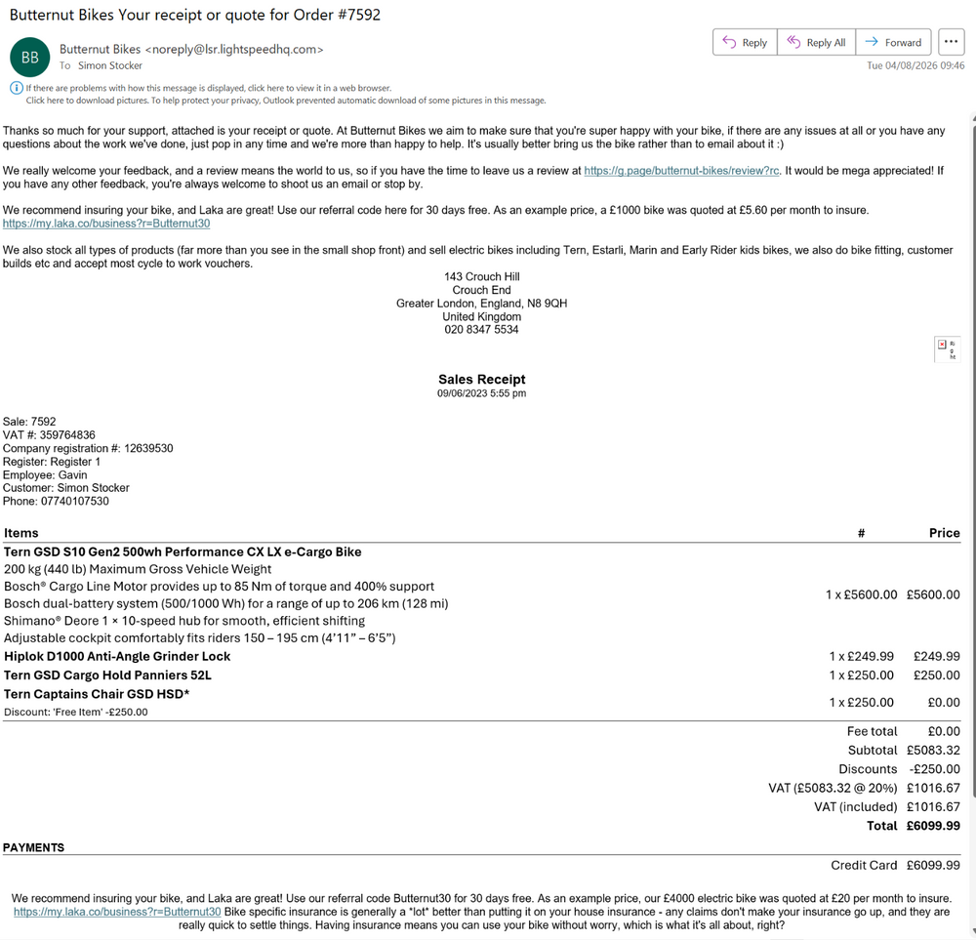Click the received date Tue 04/08/2026 09:46
Image resolution: width=976 pixels, height=940 pixels.
click(x=915, y=65)
